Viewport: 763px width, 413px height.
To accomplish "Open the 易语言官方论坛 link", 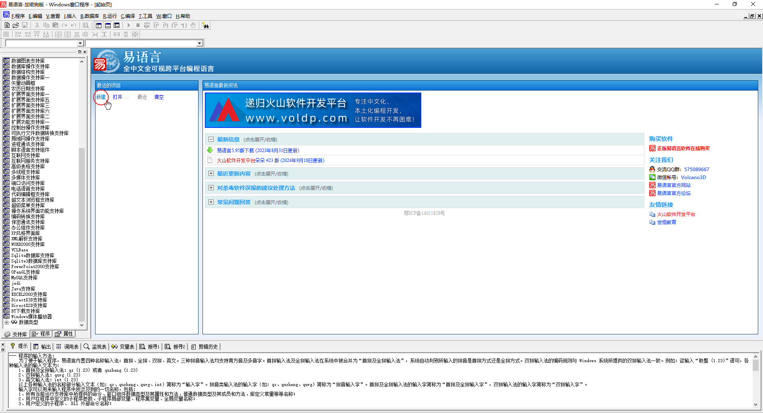I will pos(673,193).
